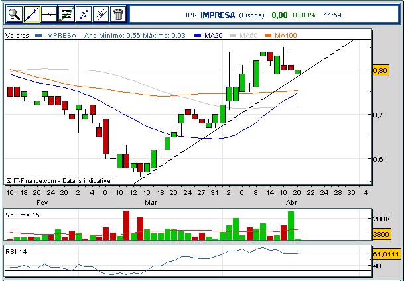Image resolution: width=404 pixels, height=281 pixels.
Task: Click the IPR ticker symbol
Action: (191, 15)
